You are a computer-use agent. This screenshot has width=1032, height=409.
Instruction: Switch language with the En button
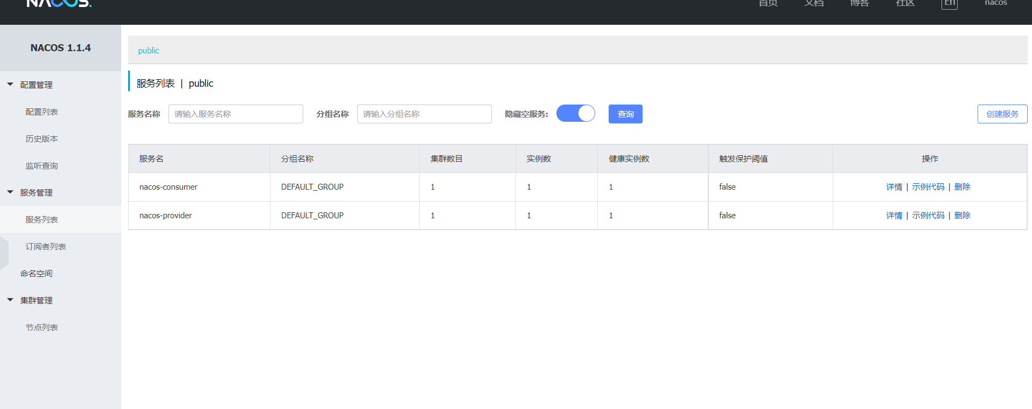pos(950,3)
